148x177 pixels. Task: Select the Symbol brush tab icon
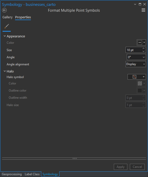(x=7, y=26)
